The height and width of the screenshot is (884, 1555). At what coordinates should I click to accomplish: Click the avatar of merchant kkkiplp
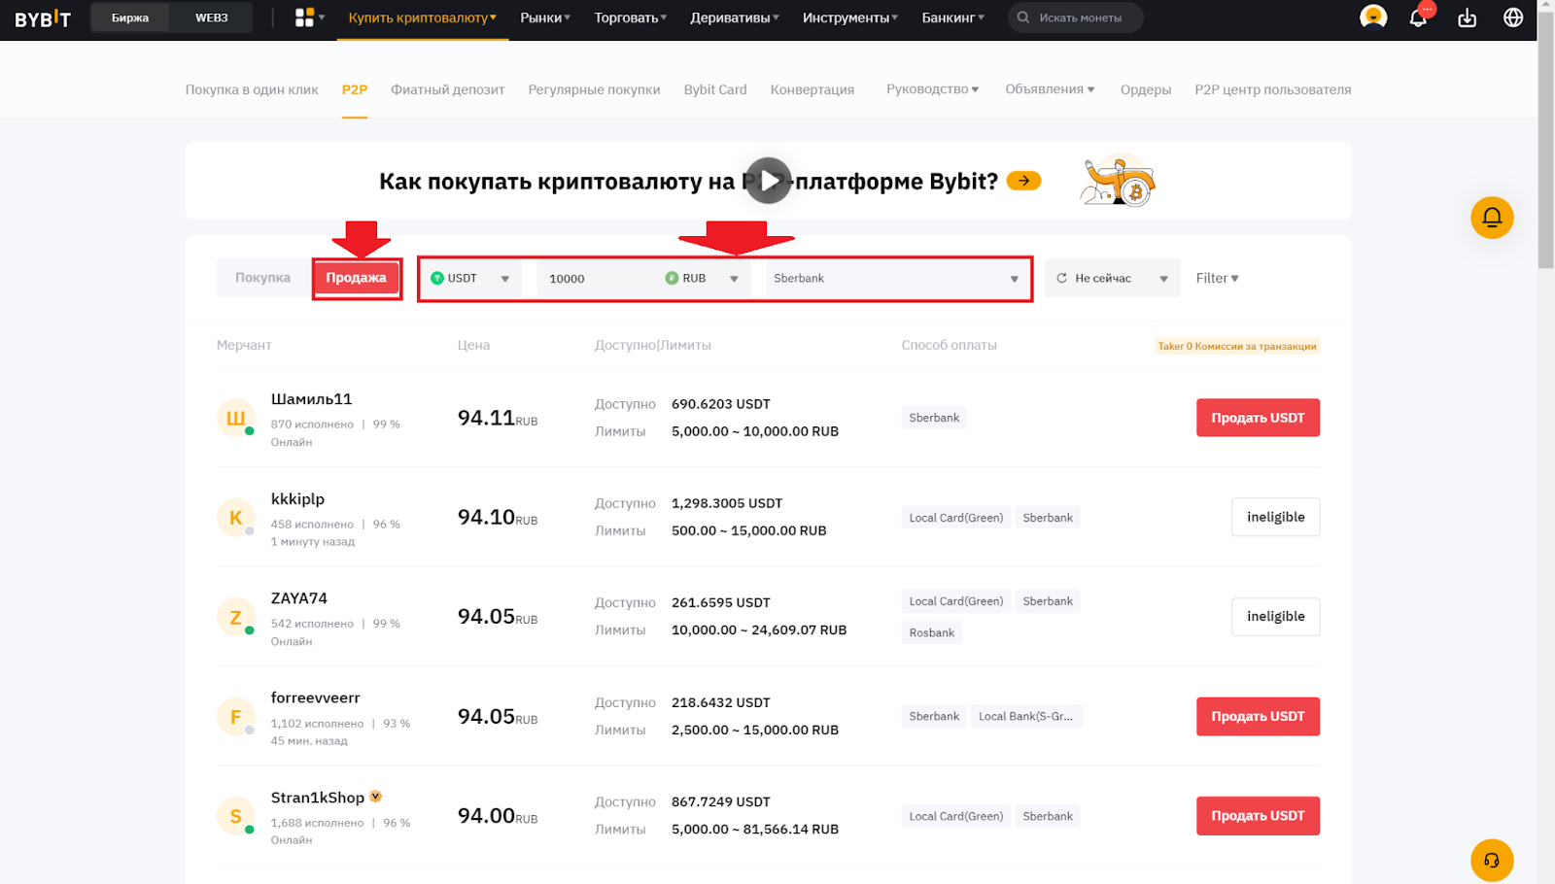[235, 518]
